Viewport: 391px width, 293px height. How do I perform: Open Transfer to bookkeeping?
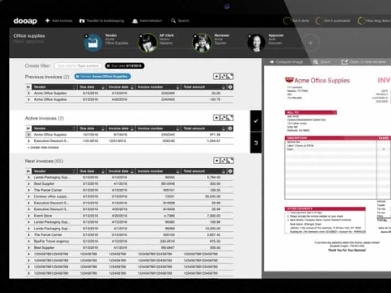[x=83, y=21]
